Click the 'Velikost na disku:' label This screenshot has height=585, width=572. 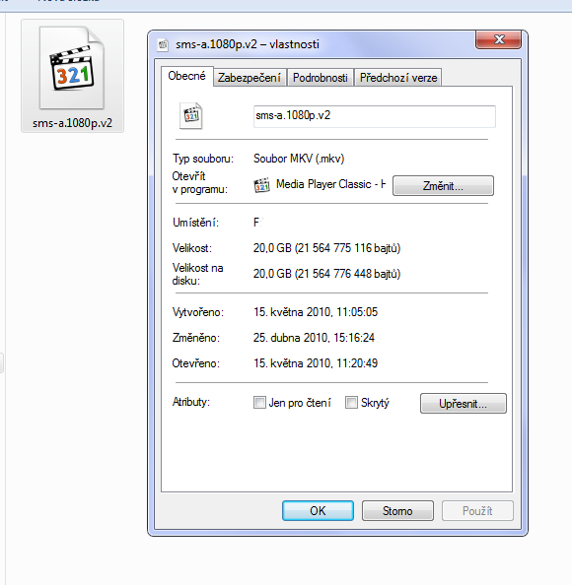197,274
